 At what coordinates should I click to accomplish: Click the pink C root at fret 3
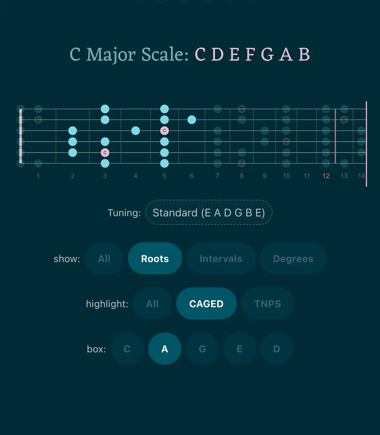pos(105,153)
